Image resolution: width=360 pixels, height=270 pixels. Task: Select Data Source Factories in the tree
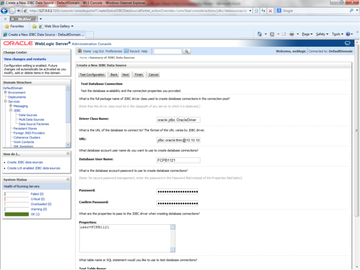pos(34,124)
